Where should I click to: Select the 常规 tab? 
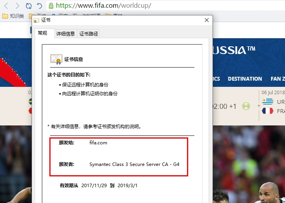coord(43,33)
